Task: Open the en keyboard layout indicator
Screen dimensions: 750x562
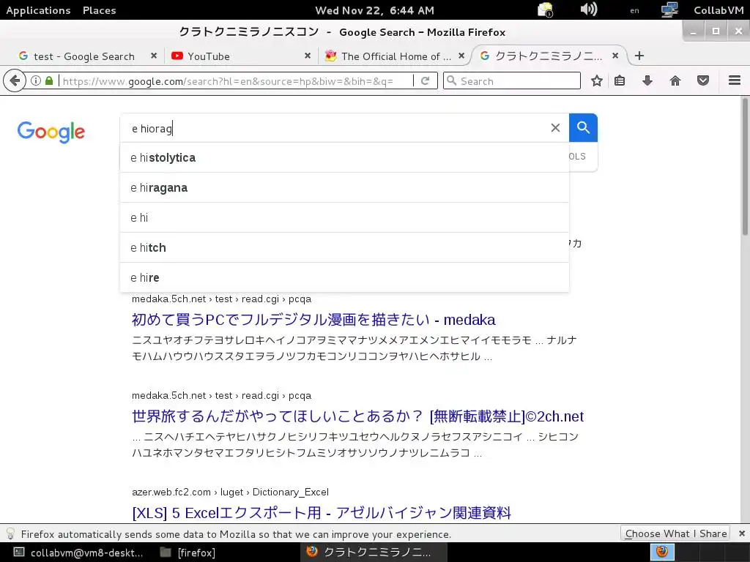Action: pos(634,10)
